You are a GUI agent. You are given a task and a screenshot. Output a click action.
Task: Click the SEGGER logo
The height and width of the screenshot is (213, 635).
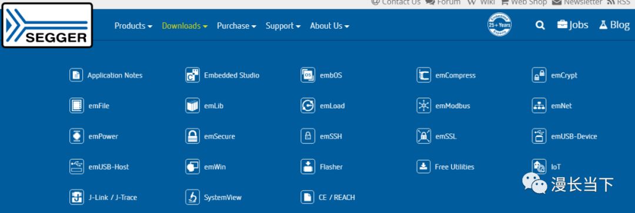[48, 25]
